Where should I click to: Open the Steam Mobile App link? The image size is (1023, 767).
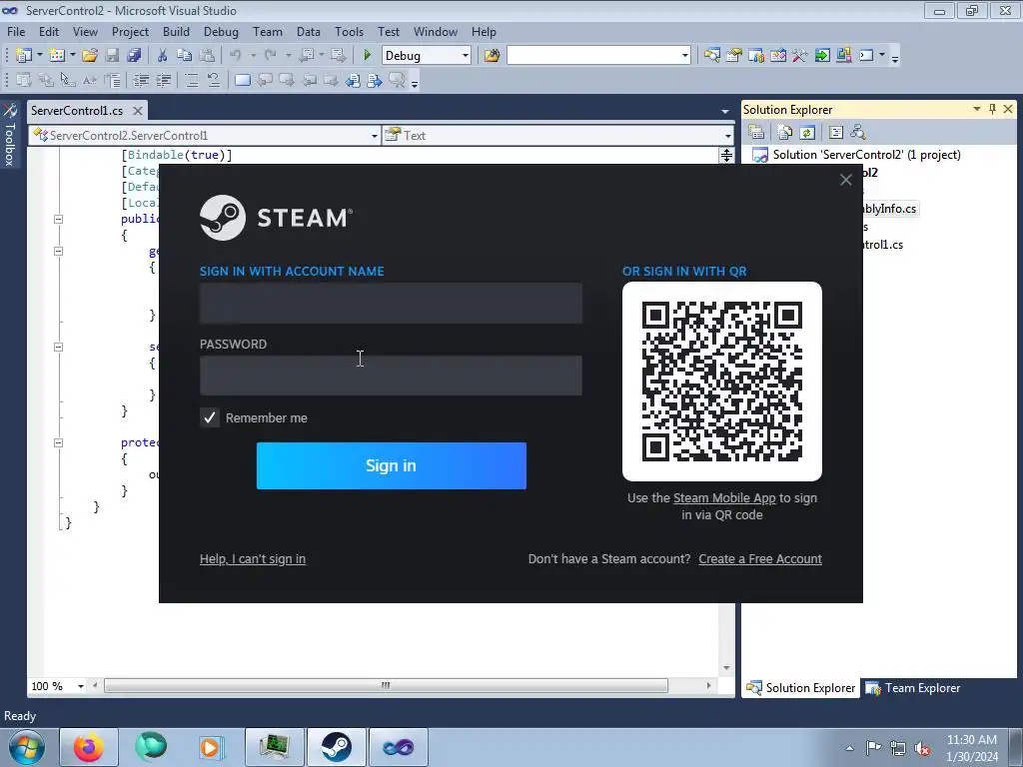coord(724,497)
